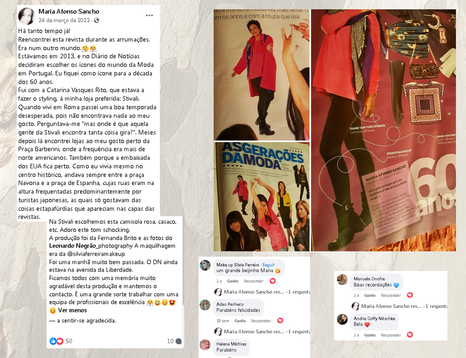The height and width of the screenshot is (358, 466).
Task: Click heart reaction on Manuela Onofre's comment
Action: [410, 295]
